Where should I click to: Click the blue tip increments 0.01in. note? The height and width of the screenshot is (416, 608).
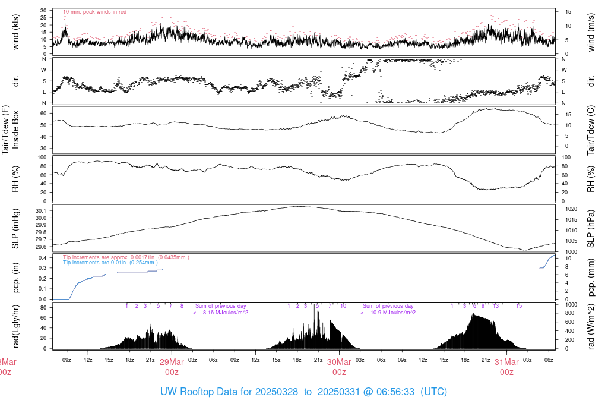tap(110, 263)
